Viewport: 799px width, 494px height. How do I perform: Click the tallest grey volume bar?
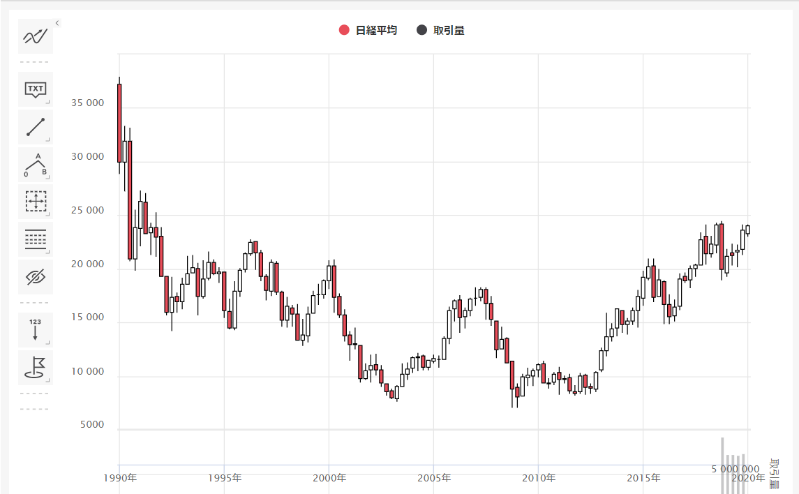pyautogui.click(x=722, y=465)
